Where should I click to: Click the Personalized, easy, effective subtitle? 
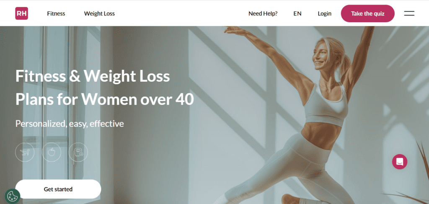click(70, 124)
